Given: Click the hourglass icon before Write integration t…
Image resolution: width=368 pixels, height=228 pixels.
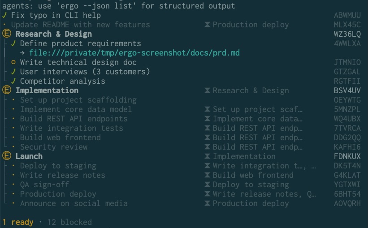Looking at the screenshot, I should 207,166.
